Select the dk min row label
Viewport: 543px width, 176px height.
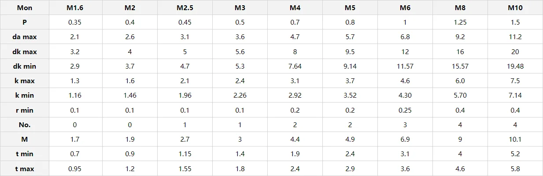click(x=24, y=66)
